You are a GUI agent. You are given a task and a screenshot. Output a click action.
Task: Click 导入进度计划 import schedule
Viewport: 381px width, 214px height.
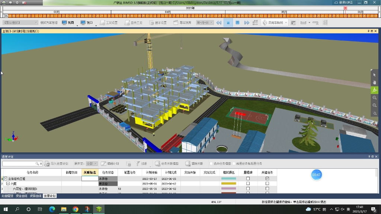(x=57, y=163)
